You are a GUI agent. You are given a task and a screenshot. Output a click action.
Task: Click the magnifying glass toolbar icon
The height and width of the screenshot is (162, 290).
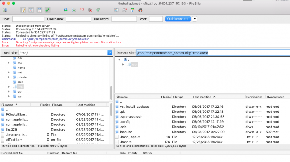point(124,10)
